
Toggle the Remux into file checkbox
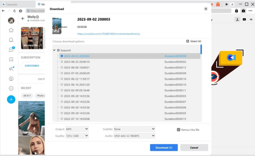click(179, 130)
